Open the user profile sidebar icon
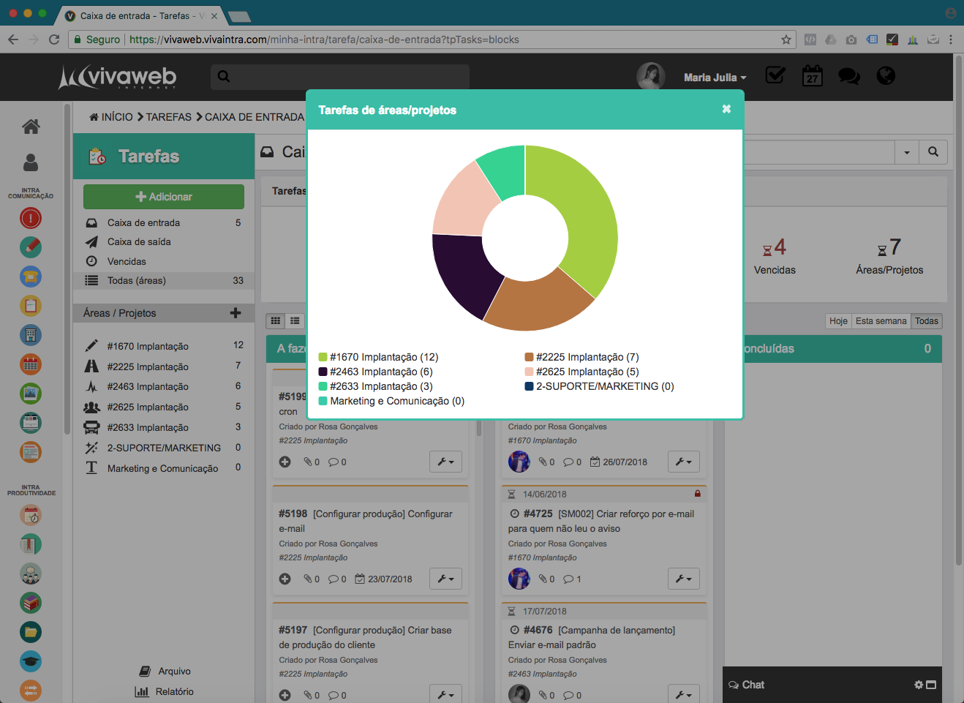The height and width of the screenshot is (703, 964). (31, 162)
